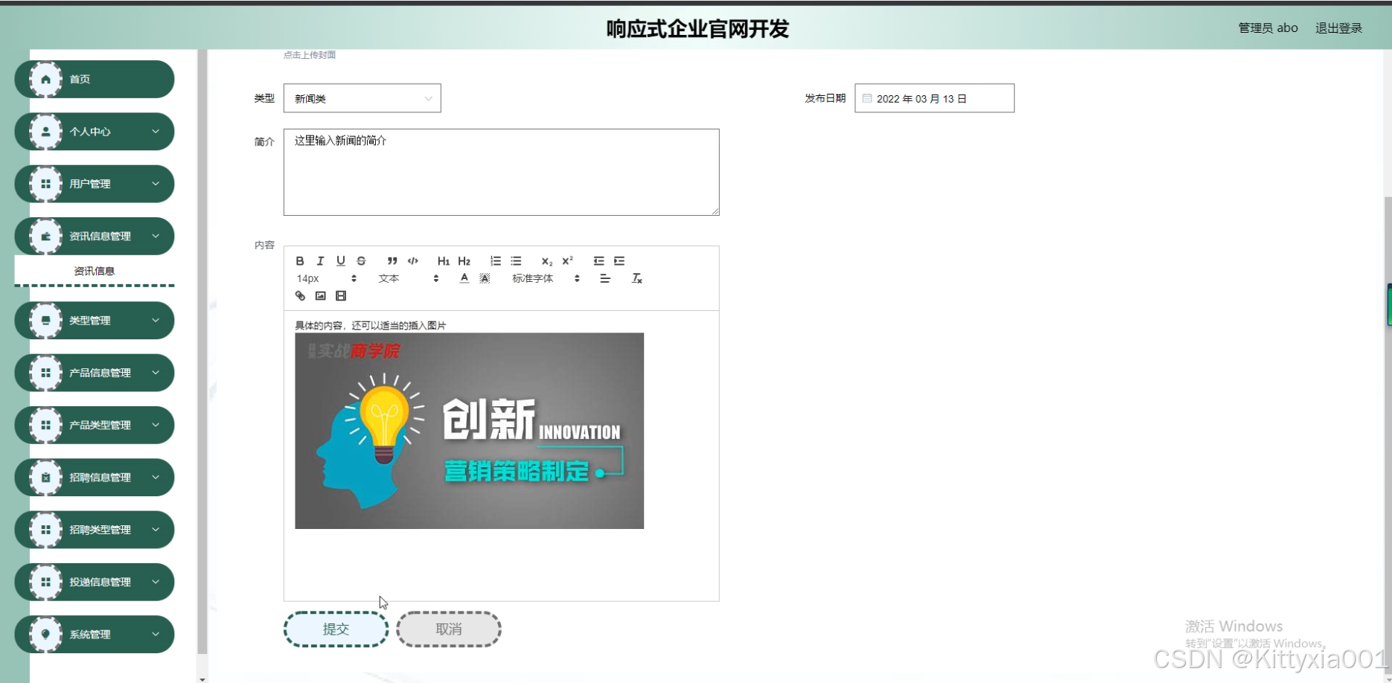Expand the 个人中心 sidebar menu
This screenshot has width=1392, height=683.
[x=95, y=132]
